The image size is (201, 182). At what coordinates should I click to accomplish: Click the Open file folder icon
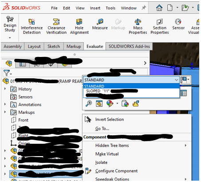coord(185,8)
